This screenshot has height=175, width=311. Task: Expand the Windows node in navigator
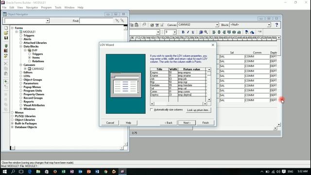click(x=21, y=109)
